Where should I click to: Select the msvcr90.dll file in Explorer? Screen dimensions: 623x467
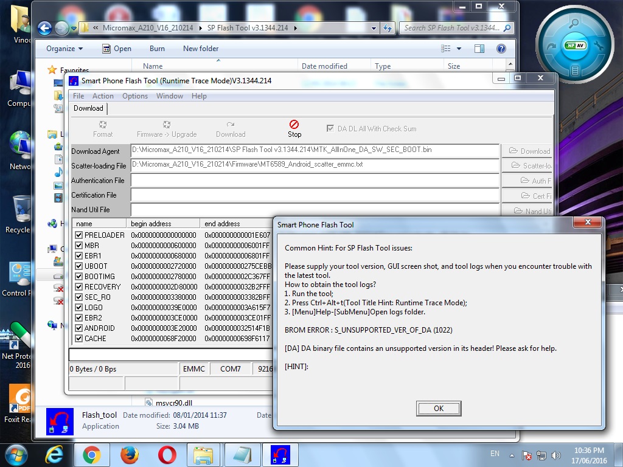coord(174,403)
